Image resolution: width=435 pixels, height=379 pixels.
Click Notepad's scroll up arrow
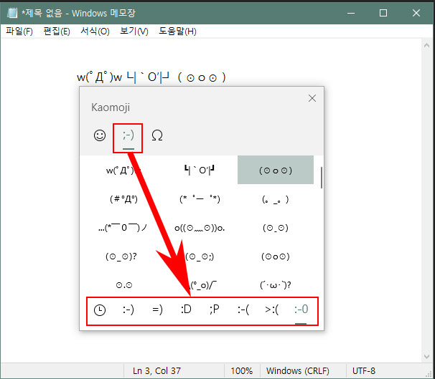426,45
